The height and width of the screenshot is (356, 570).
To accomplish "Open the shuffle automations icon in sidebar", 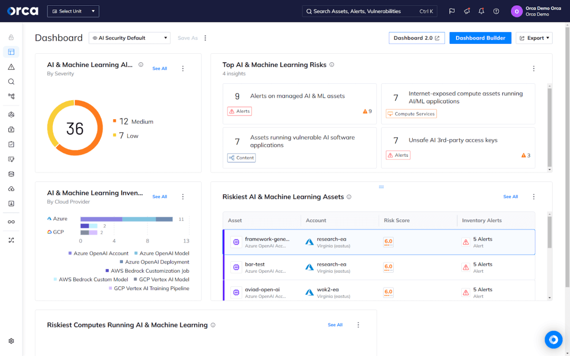I will point(11,240).
